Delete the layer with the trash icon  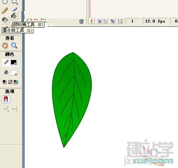(81, 21)
